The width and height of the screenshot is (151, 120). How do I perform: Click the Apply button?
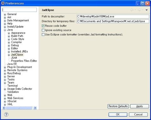[140, 106]
